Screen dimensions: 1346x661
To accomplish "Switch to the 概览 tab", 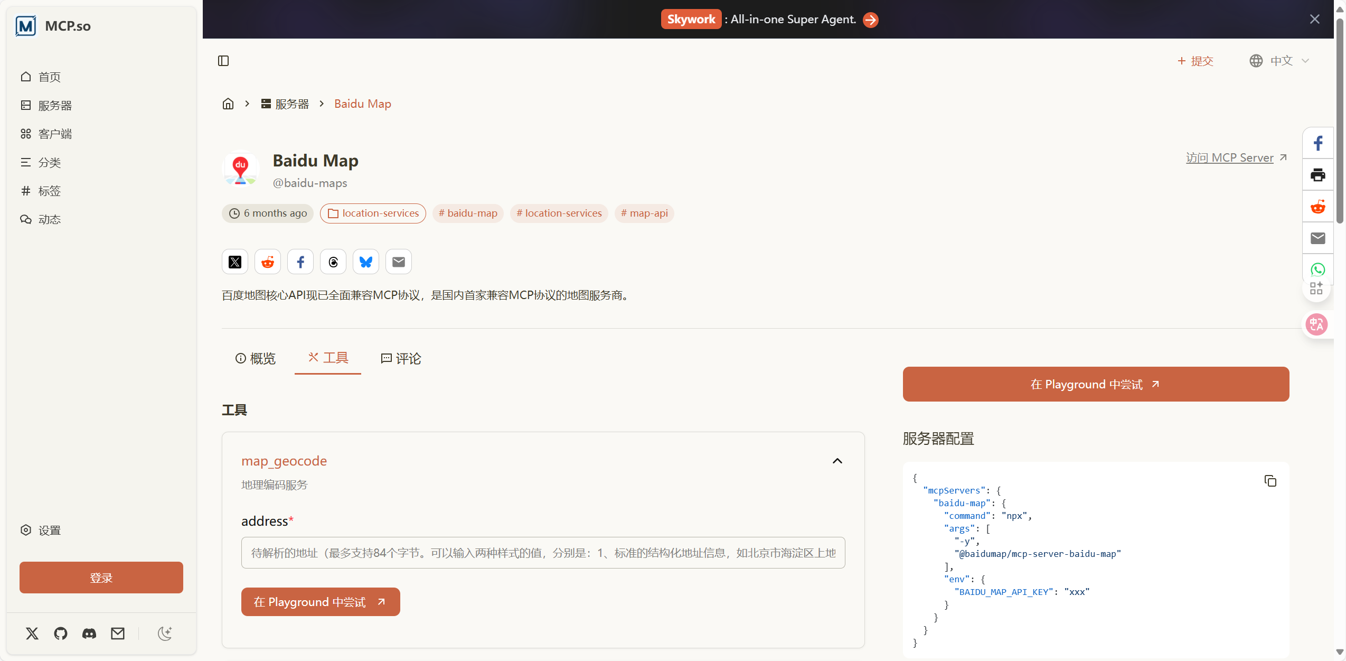I will 256,359.
